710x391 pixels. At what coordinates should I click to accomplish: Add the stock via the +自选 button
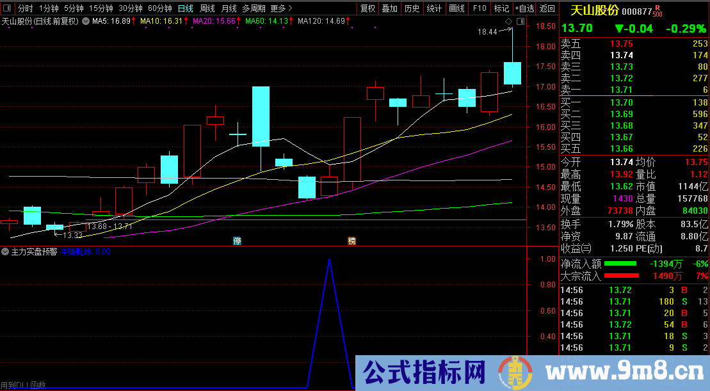click(524, 9)
